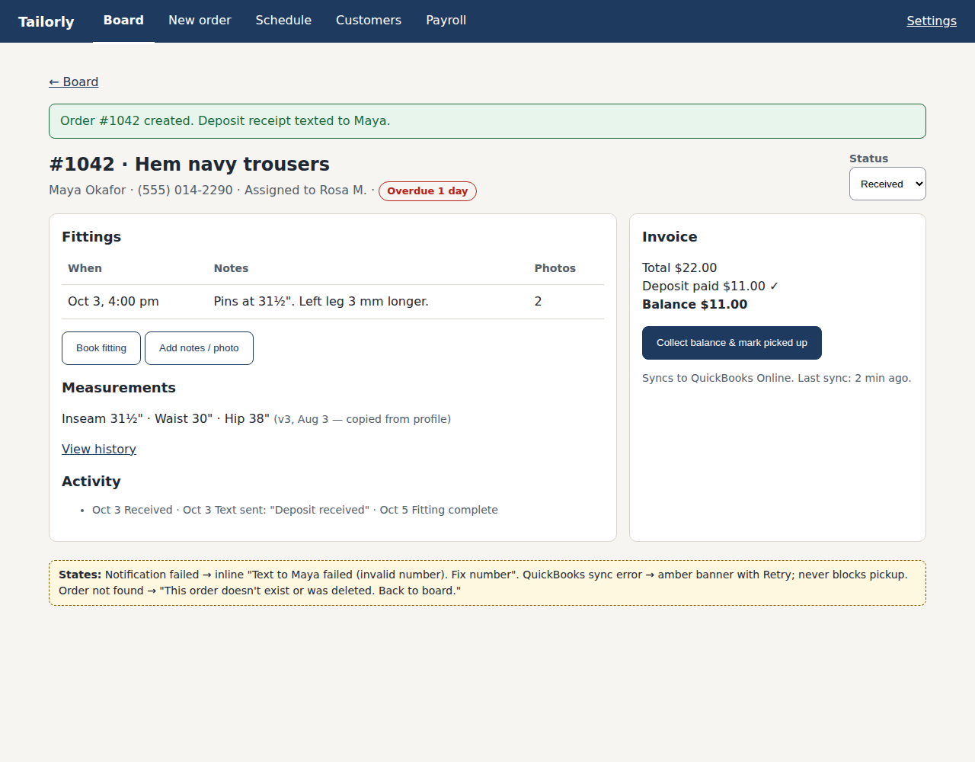Click the Notes column header

231,268
